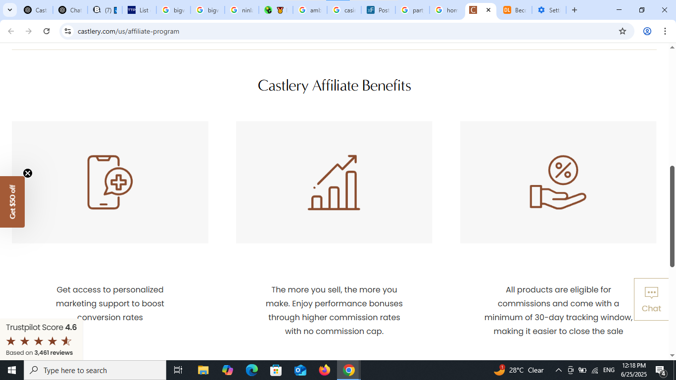676x380 pixels.
Task: Switch to the ninl Google tab
Action: pyautogui.click(x=242, y=10)
